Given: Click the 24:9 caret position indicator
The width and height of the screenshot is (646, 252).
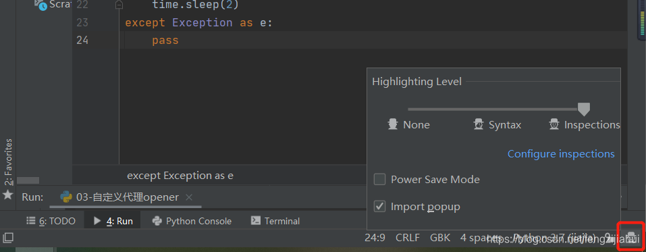Looking at the screenshot, I should (x=375, y=238).
